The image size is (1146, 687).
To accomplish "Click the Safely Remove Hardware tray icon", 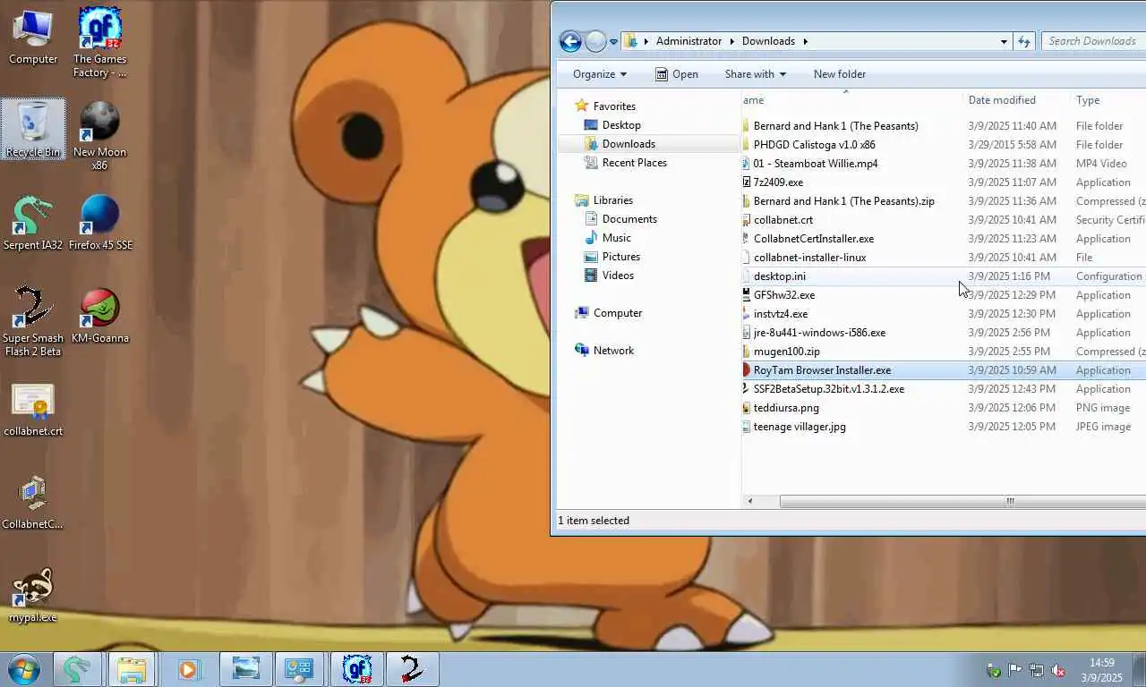I will pyautogui.click(x=994, y=670).
